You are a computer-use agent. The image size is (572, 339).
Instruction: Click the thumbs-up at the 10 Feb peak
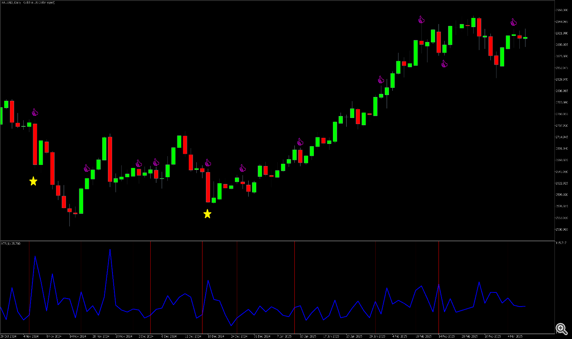tap(421, 20)
